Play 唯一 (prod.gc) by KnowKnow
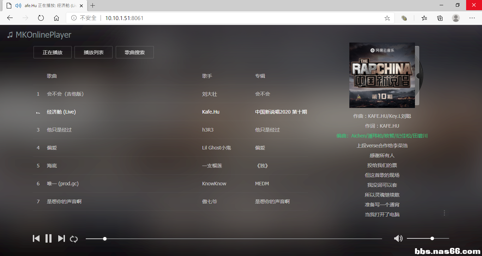 point(63,184)
